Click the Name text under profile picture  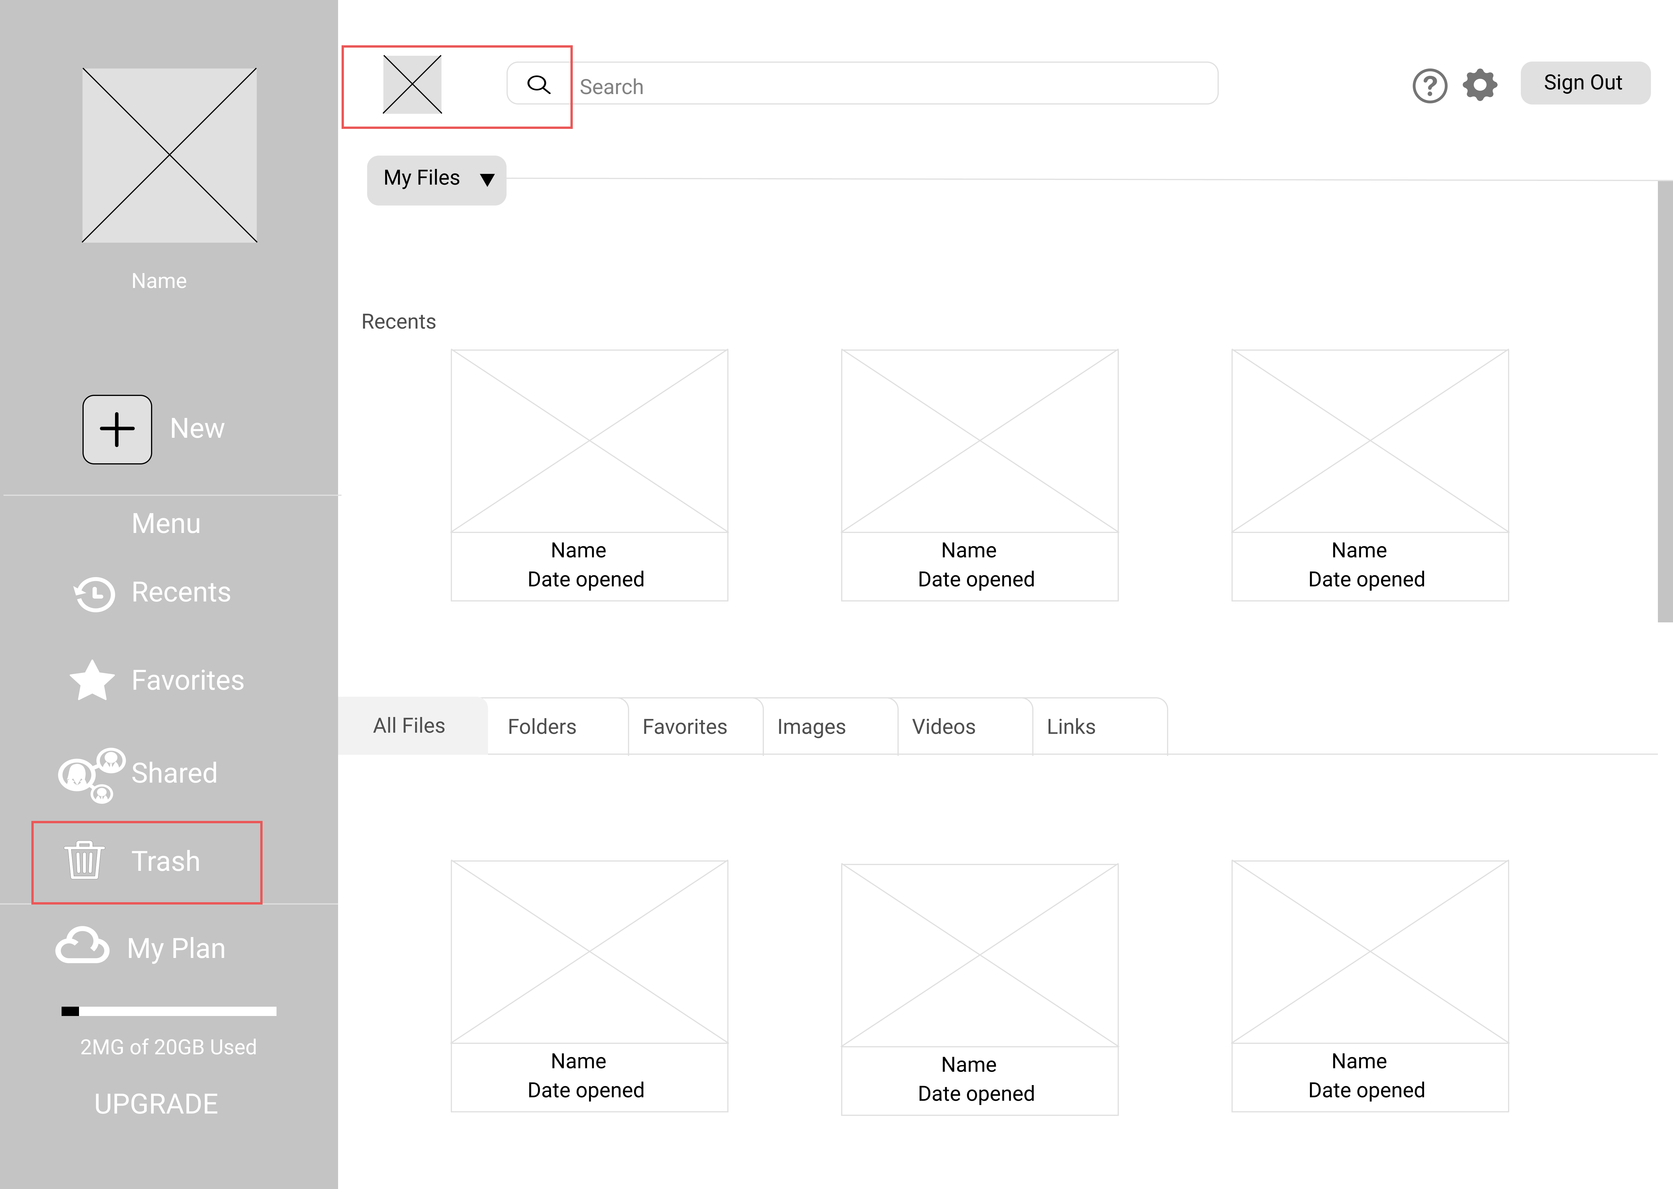coord(159,281)
